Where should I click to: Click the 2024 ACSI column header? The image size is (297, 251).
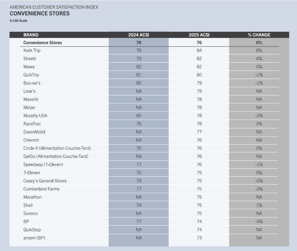[139, 35]
